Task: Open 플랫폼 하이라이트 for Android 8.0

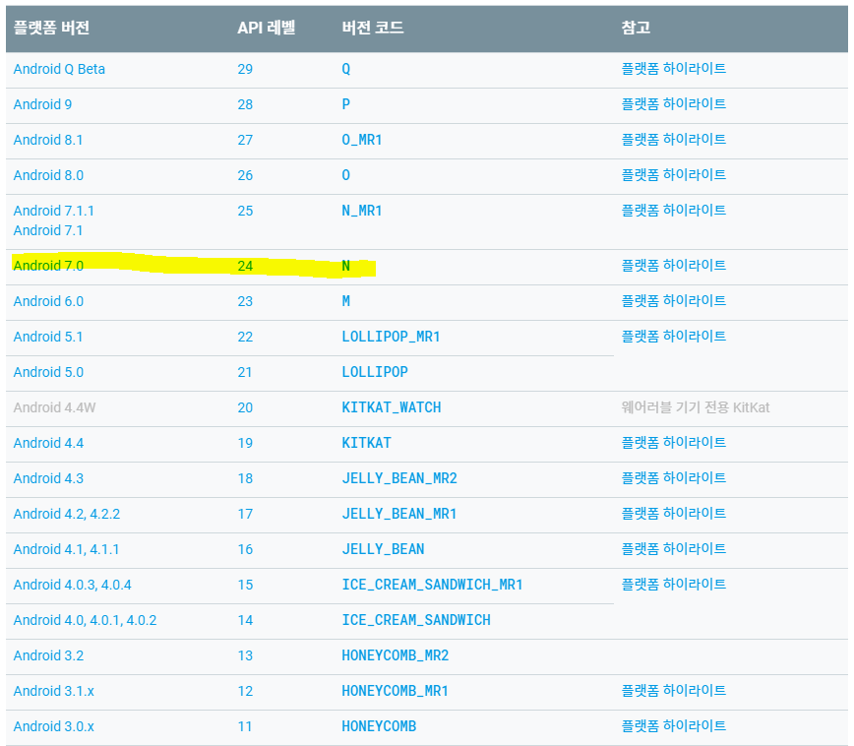Action: click(x=674, y=175)
